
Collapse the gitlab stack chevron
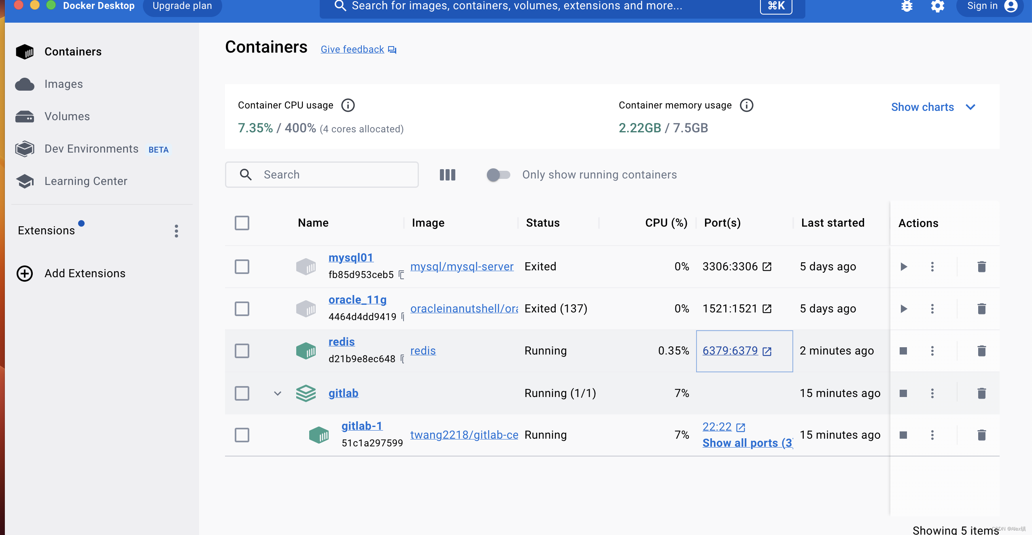(278, 393)
